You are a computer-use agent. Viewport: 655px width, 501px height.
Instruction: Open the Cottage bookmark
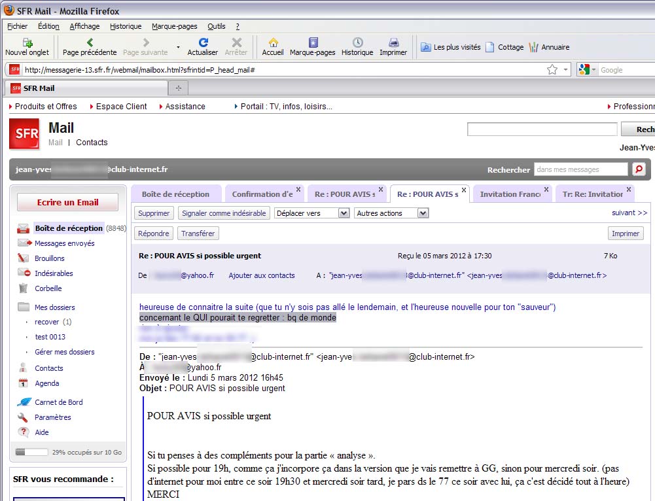[x=505, y=47]
